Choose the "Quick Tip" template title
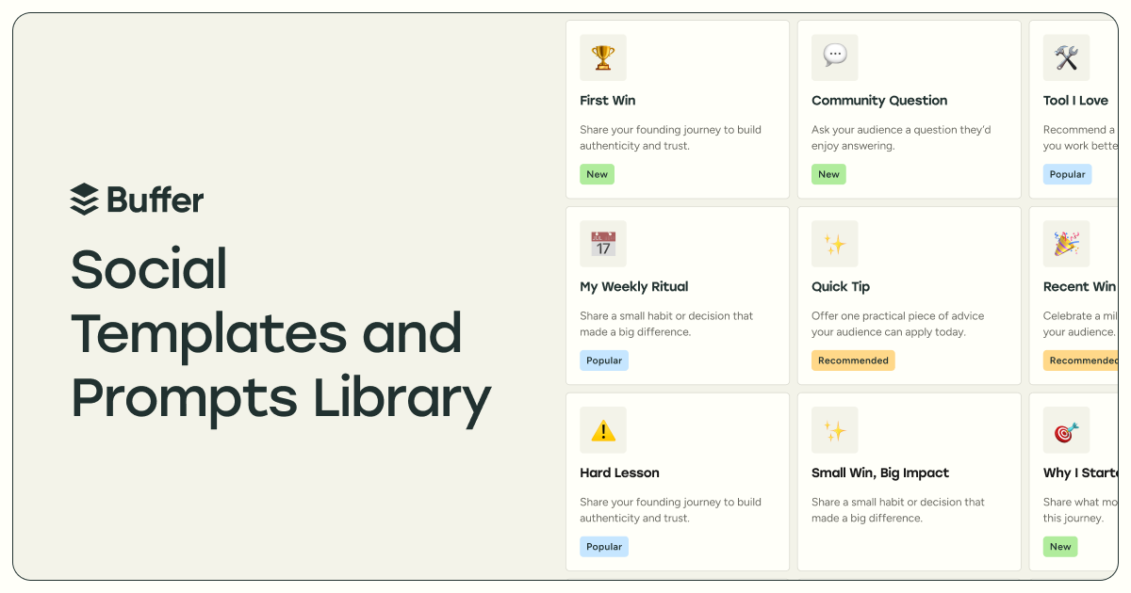The height and width of the screenshot is (593, 1131). 841,287
